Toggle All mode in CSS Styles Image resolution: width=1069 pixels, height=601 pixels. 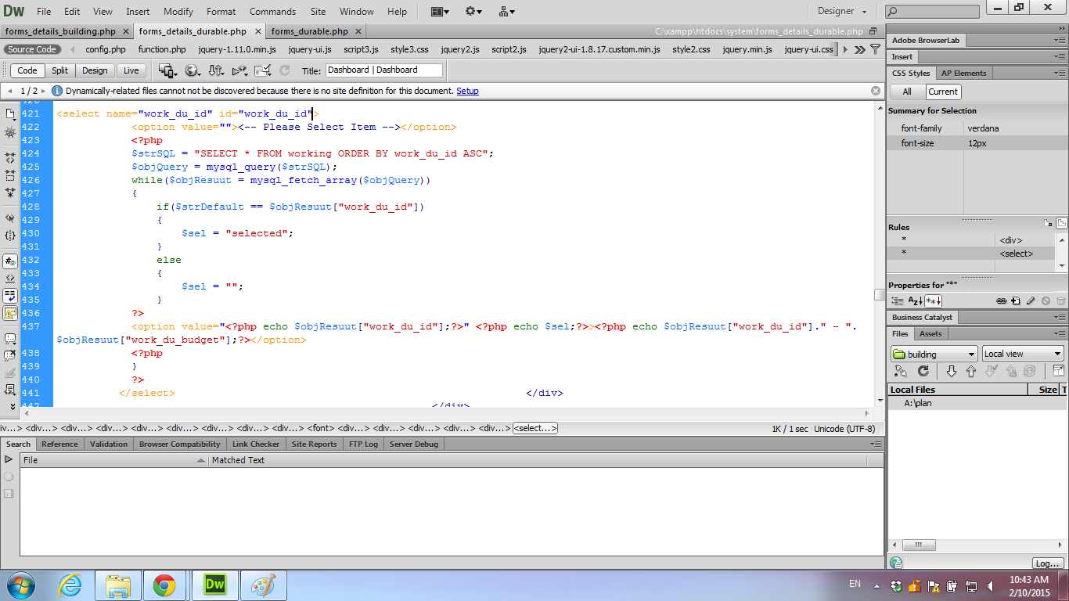[x=907, y=92]
